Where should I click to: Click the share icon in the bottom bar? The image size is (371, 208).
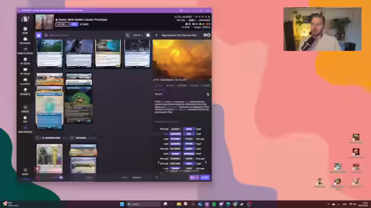(157, 177)
